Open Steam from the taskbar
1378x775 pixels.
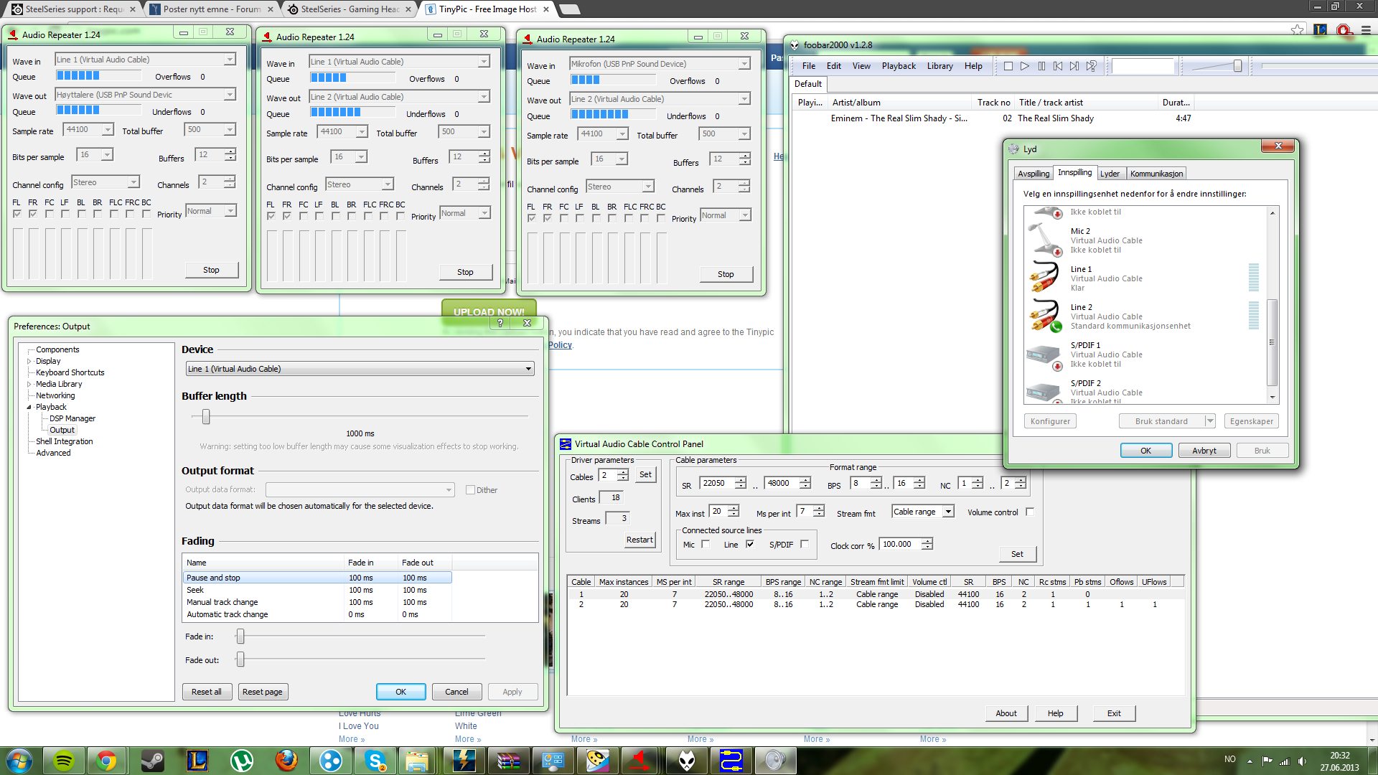(152, 761)
